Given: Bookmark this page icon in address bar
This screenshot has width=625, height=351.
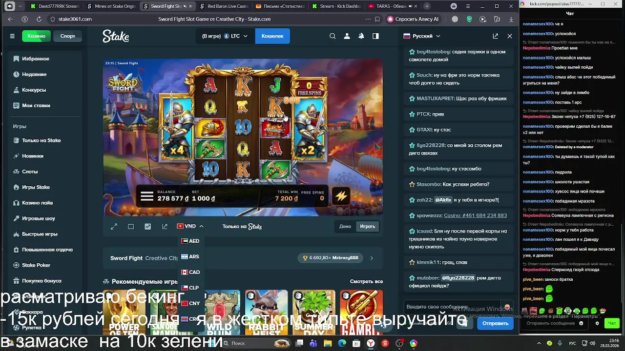Looking at the screenshot, I should 377,19.
